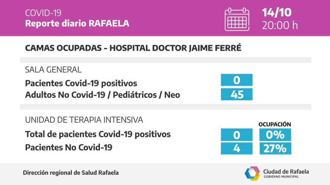
Task: Select Adultos No Covid-19 / Pediátricos / Neo label
Action: pos(103,95)
